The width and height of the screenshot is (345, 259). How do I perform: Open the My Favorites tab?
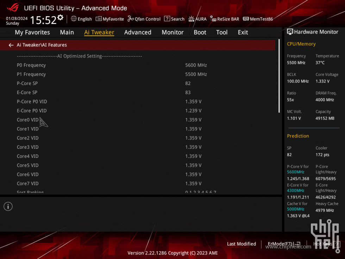coord(32,32)
